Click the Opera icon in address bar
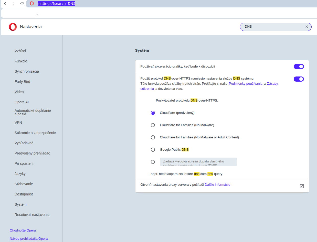The height and width of the screenshot is (242, 317). [32, 4]
